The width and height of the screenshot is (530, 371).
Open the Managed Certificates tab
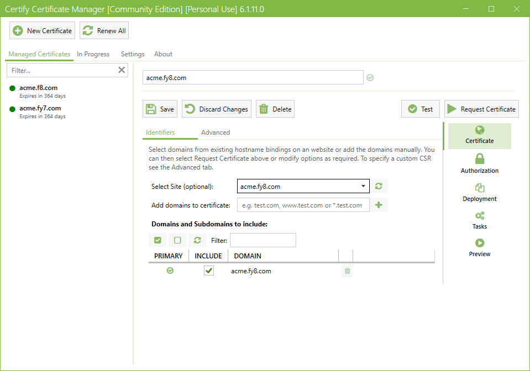click(x=39, y=54)
